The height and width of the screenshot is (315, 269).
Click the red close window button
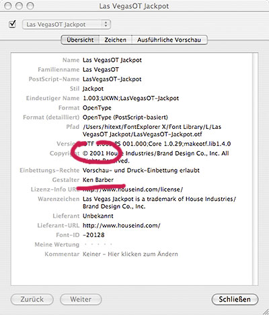click(8, 6)
